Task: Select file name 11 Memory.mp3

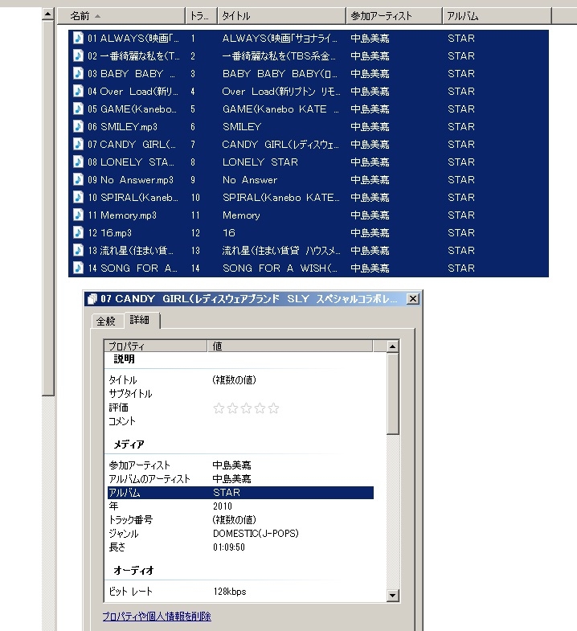Action: (x=122, y=215)
